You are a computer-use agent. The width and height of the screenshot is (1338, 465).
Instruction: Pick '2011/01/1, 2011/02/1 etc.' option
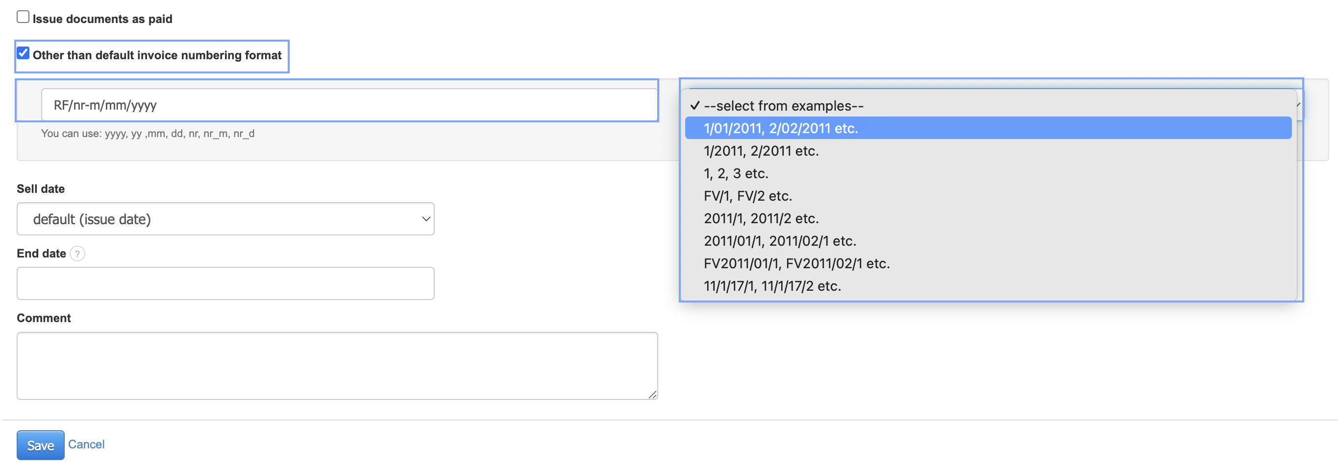(x=780, y=241)
